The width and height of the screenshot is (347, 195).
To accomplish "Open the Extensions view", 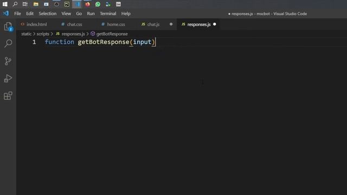I will click(x=8, y=95).
